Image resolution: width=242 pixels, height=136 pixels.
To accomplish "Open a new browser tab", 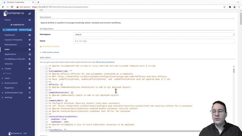I will 38,2.
